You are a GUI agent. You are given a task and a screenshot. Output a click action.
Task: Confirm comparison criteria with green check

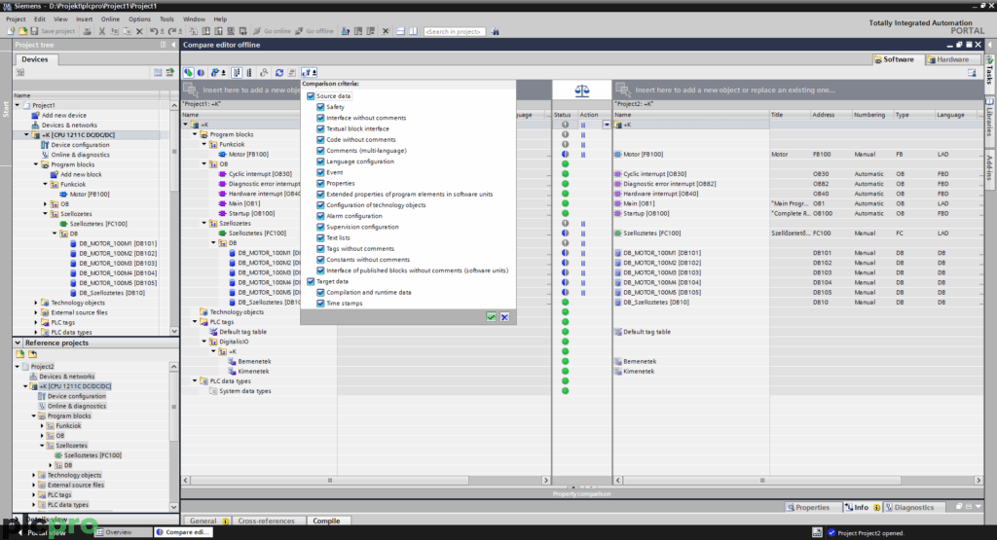tap(491, 317)
